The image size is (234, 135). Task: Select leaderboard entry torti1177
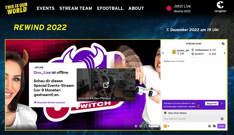pos(199,54)
